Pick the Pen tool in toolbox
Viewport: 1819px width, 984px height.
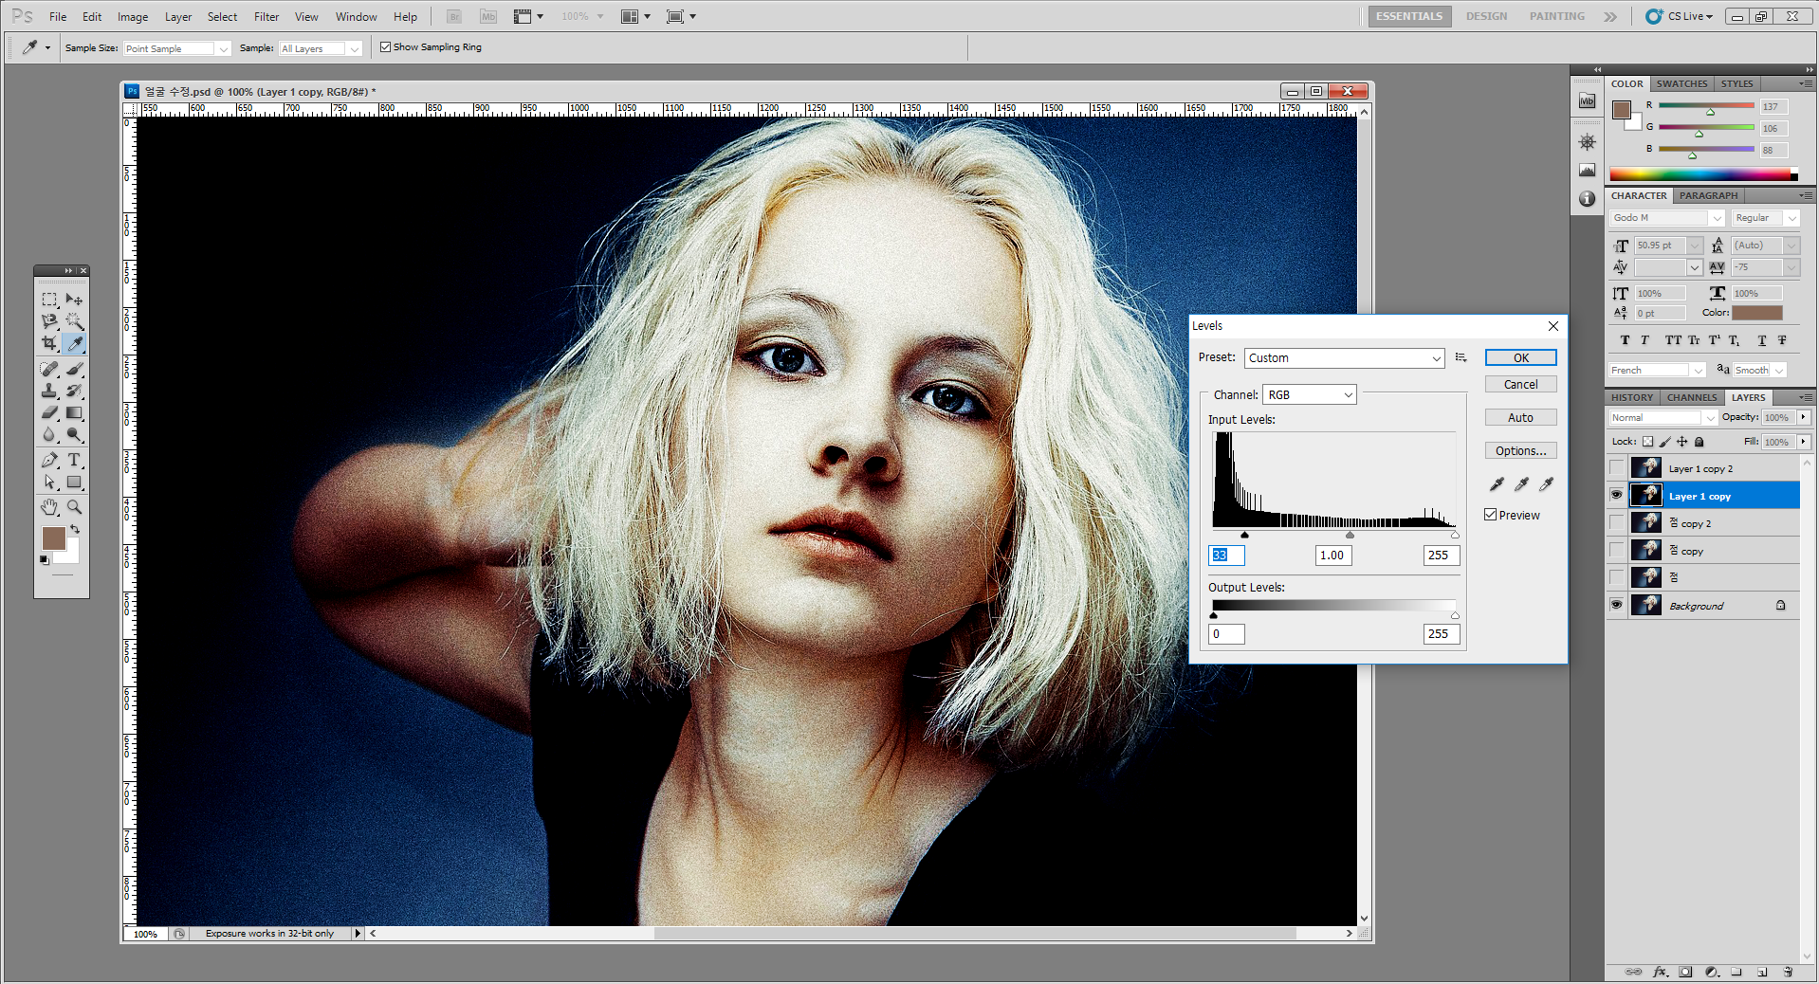coord(49,460)
